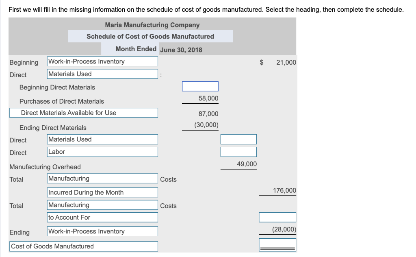
Task: Select the Work-in-Process Inventory heading box
Action: click(102, 61)
